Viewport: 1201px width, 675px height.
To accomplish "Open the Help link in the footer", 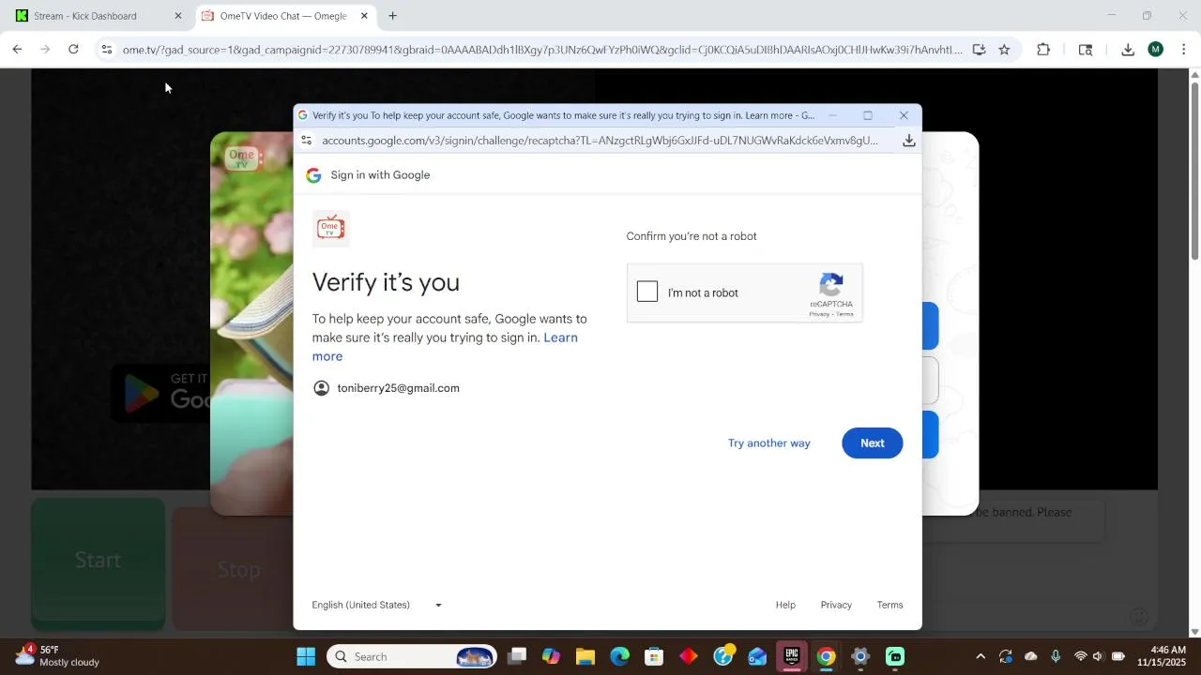I will click(785, 606).
